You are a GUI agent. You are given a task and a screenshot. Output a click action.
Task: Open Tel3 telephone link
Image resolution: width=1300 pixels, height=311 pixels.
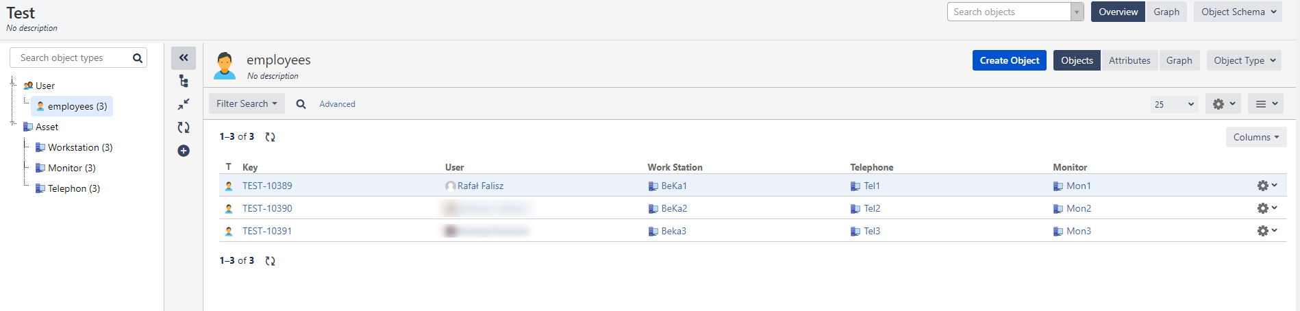(x=872, y=231)
